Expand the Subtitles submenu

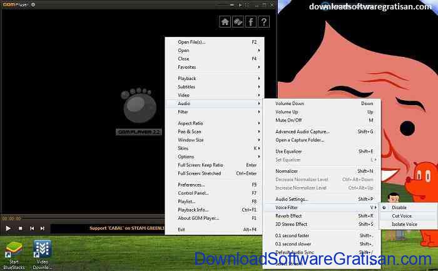point(214,87)
